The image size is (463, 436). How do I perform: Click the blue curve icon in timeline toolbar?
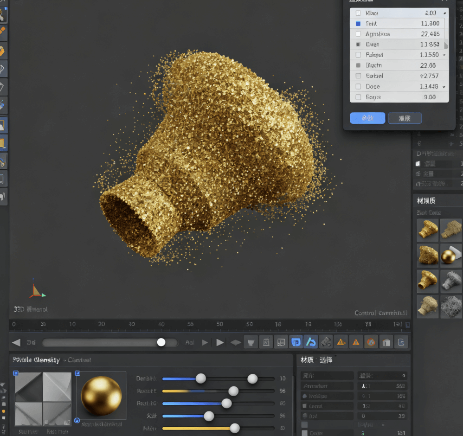pyautogui.click(x=310, y=342)
